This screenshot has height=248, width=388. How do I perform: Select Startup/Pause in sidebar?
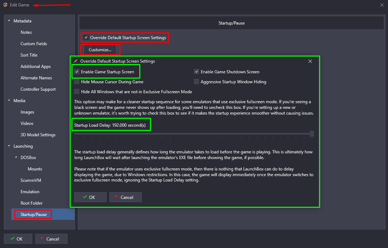coord(43,214)
